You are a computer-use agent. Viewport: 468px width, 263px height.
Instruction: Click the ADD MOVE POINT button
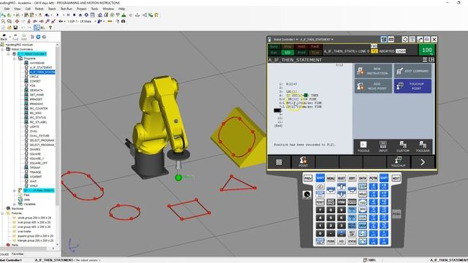coord(373,86)
